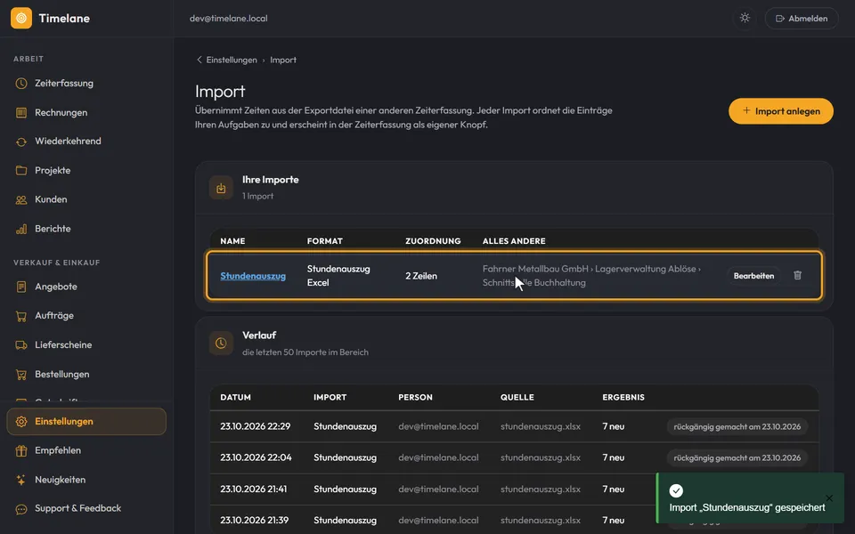Click the QUELLE column header

517,397
